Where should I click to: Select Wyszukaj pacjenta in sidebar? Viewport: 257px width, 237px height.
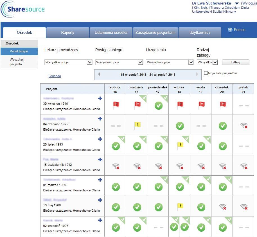point(19,62)
